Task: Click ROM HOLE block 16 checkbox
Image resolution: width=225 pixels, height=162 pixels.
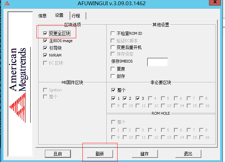Action: [x=202, y=137]
